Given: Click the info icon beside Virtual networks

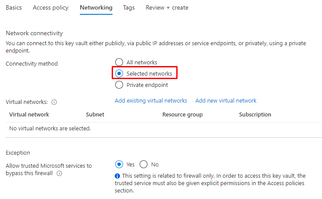Looking at the screenshot, I should (x=54, y=102).
